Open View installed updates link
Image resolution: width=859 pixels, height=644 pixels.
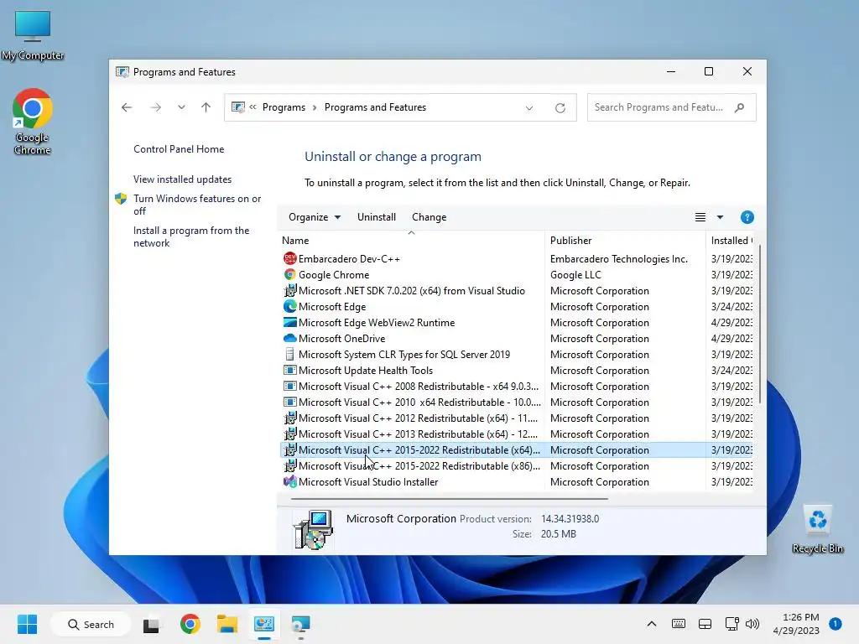point(182,179)
